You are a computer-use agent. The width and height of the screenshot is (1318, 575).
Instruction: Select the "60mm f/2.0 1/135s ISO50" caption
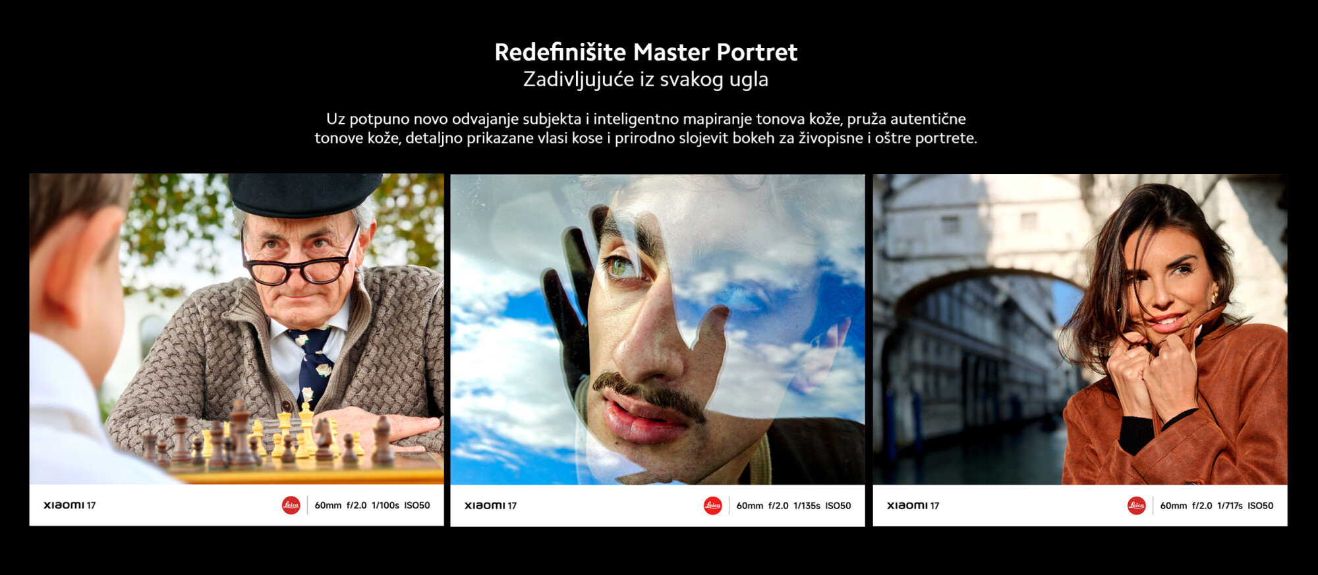[793, 505]
